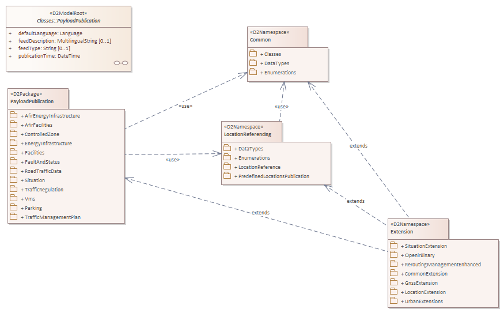Click the PredefinedLocationsPublication entry

[274, 176]
